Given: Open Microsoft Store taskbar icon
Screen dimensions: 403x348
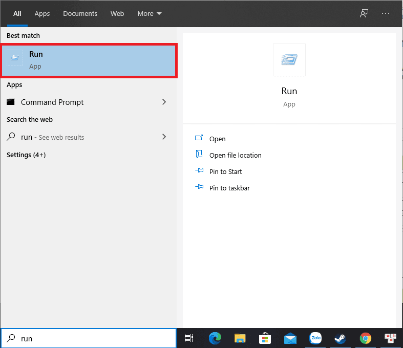Looking at the screenshot, I should (265, 338).
